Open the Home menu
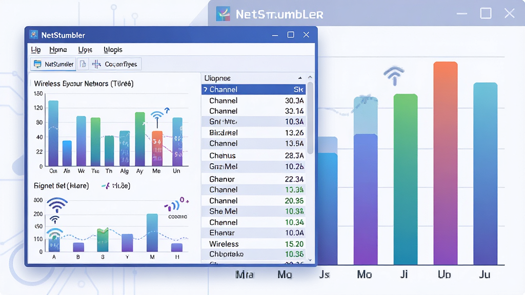 58,50
